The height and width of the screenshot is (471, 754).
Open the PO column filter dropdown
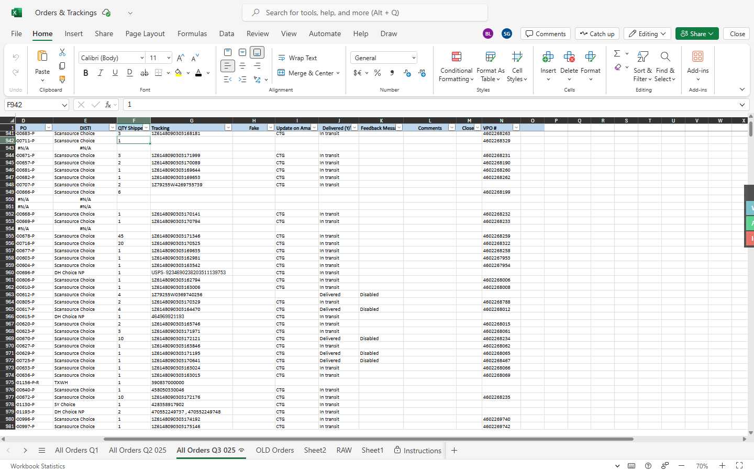point(49,128)
